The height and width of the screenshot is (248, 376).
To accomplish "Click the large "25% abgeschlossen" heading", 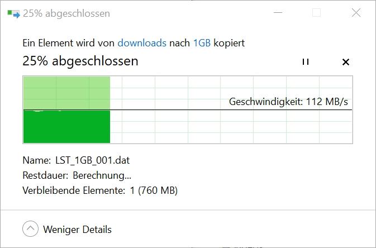I will [80, 61].
